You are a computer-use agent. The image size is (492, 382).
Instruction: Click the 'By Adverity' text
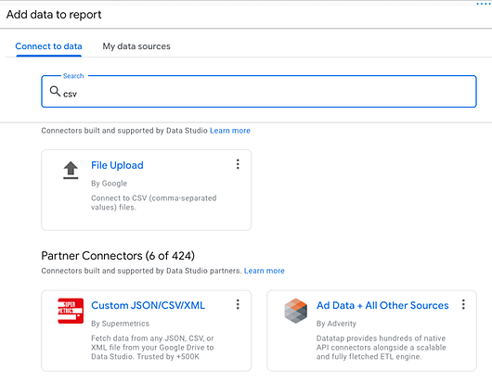click(336, 324)
